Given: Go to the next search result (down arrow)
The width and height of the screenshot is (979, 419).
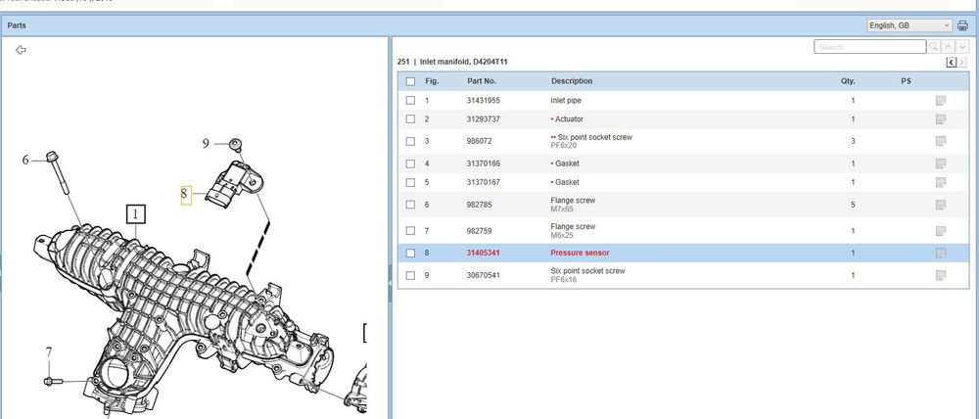Looking at the screenshot, I should 961,47.
